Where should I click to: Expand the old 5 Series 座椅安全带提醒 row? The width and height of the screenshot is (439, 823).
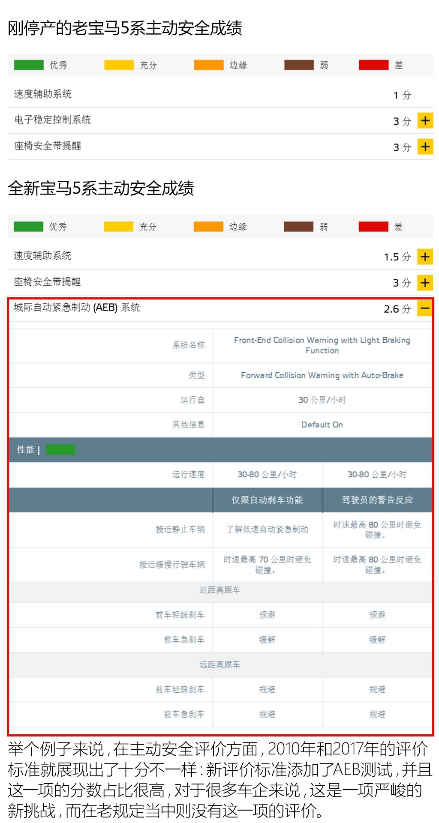(x=425, y=147)
